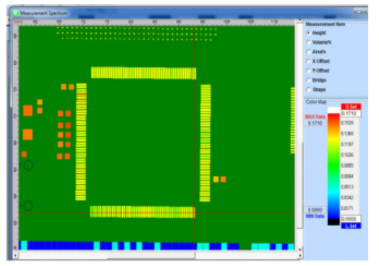Viewport: 379px width, 266px height.
Task: Click the top horizontal yellow pad row
Action: coord(143,73)
